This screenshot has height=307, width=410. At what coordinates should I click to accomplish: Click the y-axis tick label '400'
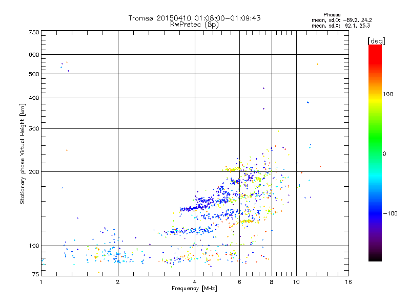click(x=34, y=98)
